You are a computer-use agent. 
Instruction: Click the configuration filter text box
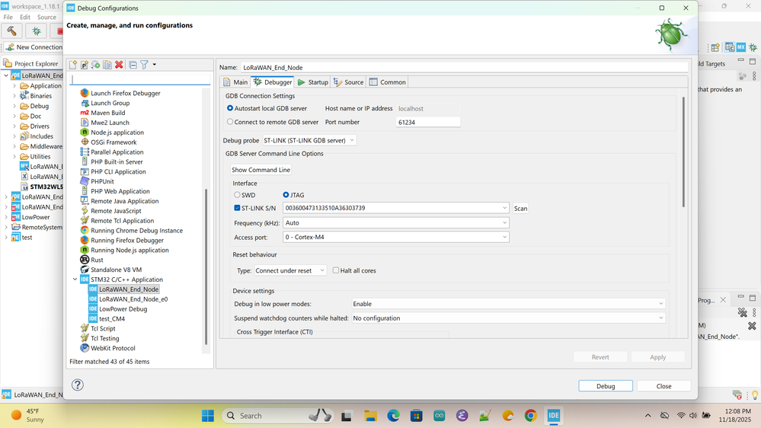pyautogui.click(x=140, y=79)
